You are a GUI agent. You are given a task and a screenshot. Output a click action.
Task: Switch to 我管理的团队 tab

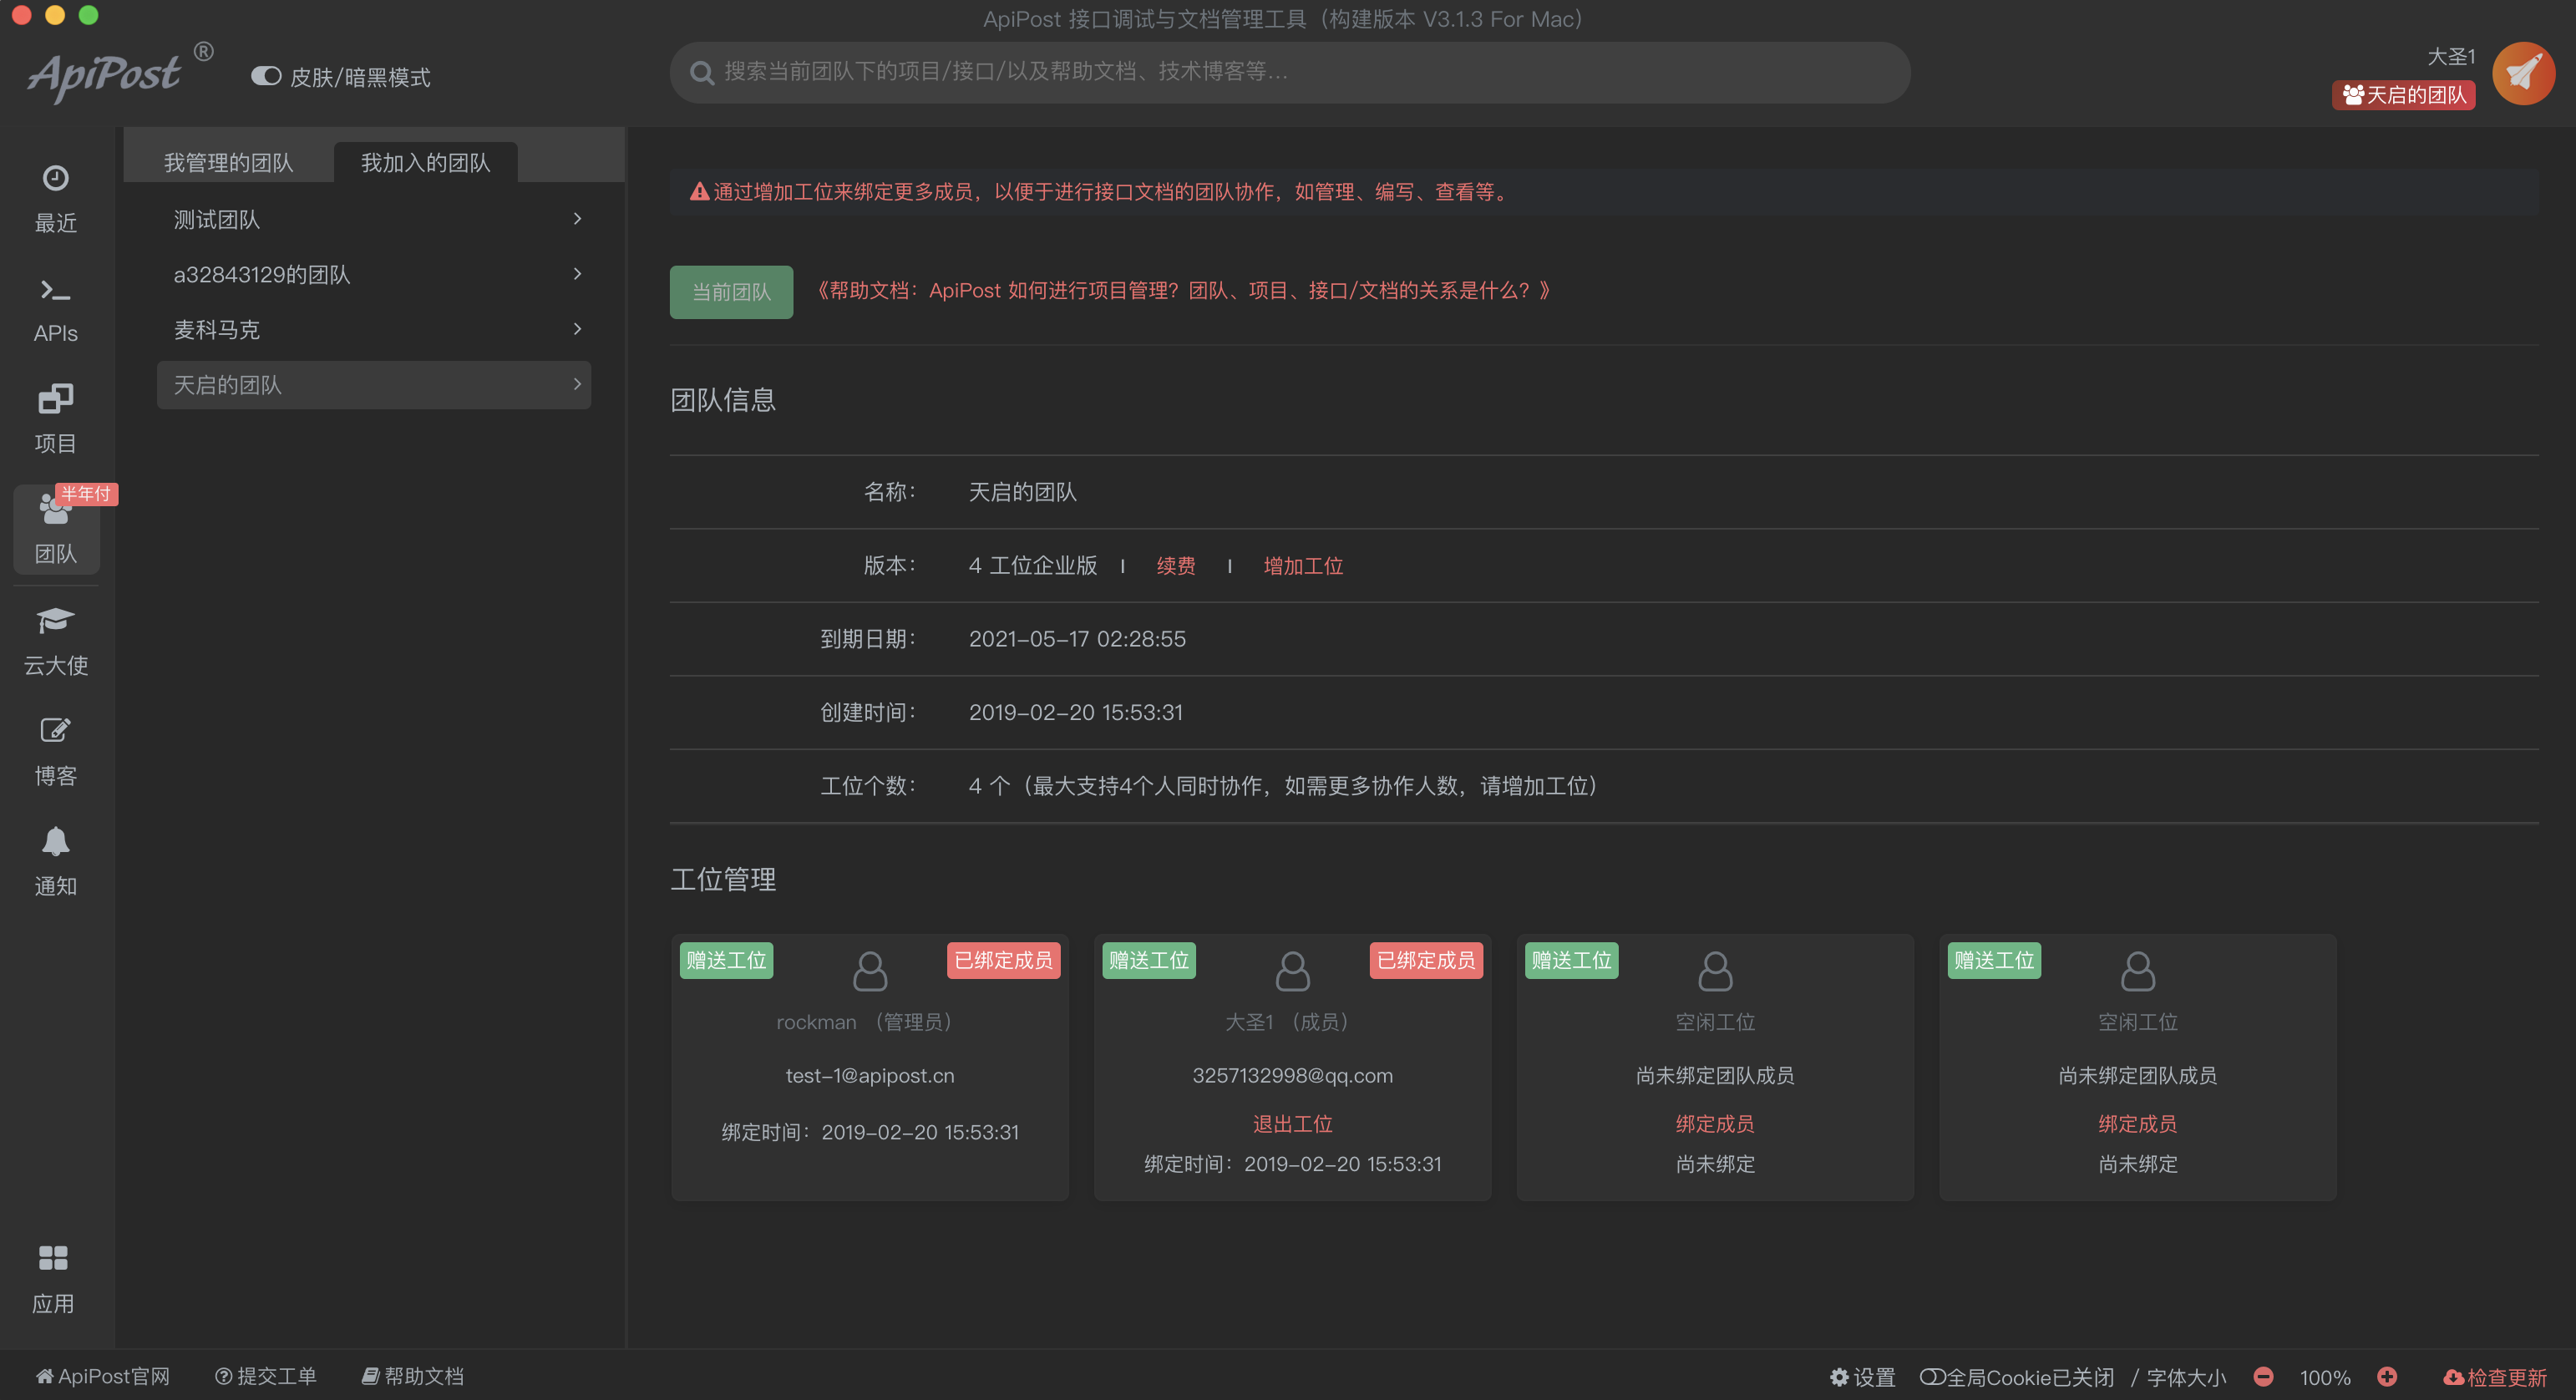[227, 161]
